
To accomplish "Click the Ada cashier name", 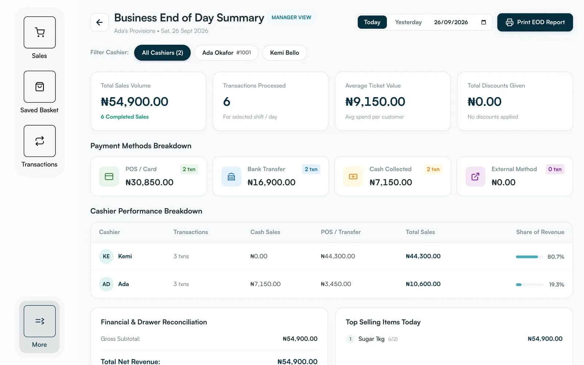I will [123, 284].
